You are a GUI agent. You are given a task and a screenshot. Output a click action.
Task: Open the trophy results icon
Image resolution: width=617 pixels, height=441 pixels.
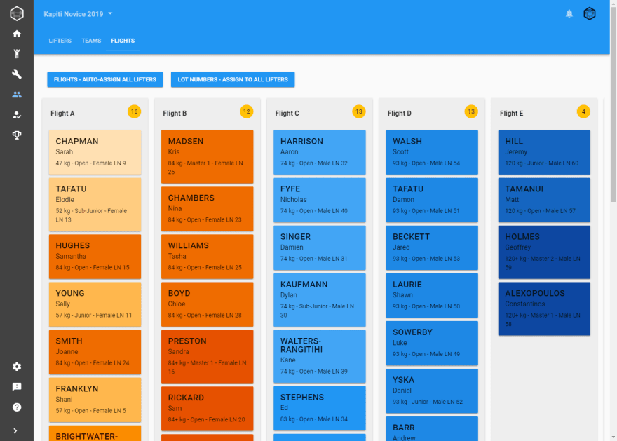(x=17, y=135)
